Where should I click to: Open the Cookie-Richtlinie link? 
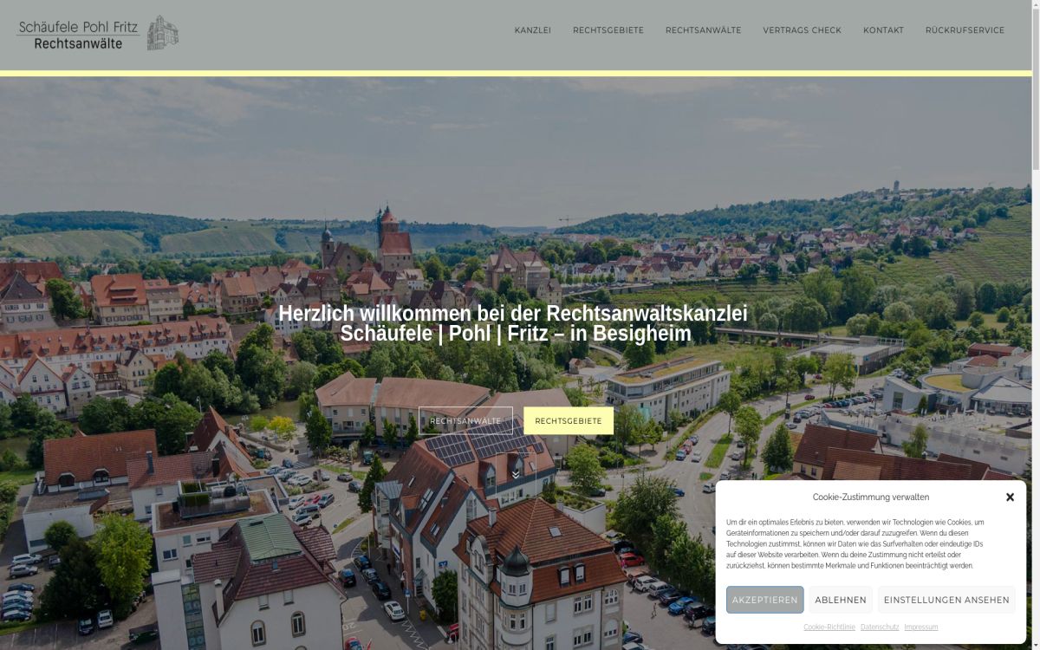pyautogui.click(x=829, y=627)
